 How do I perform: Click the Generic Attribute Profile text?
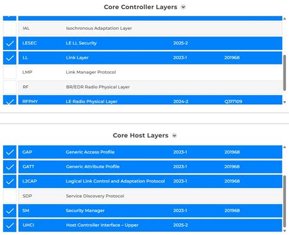pos(93,167)
